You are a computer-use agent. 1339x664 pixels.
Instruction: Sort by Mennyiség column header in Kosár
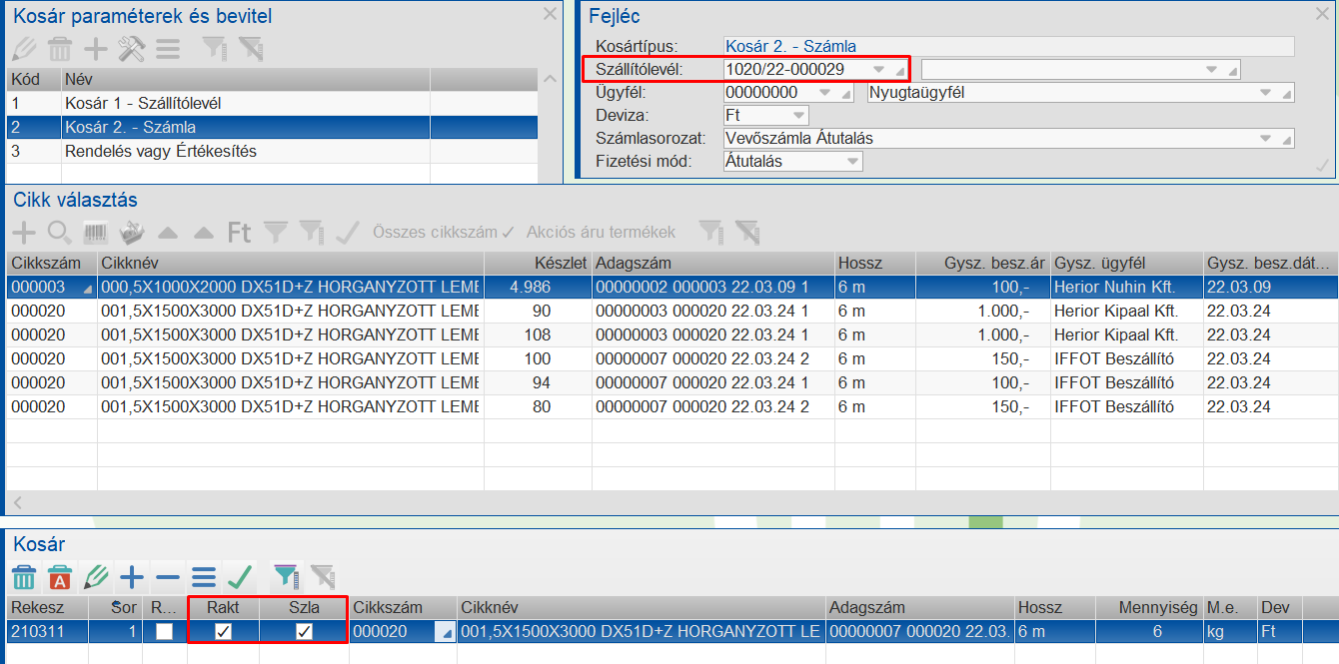click(1149, 607)
